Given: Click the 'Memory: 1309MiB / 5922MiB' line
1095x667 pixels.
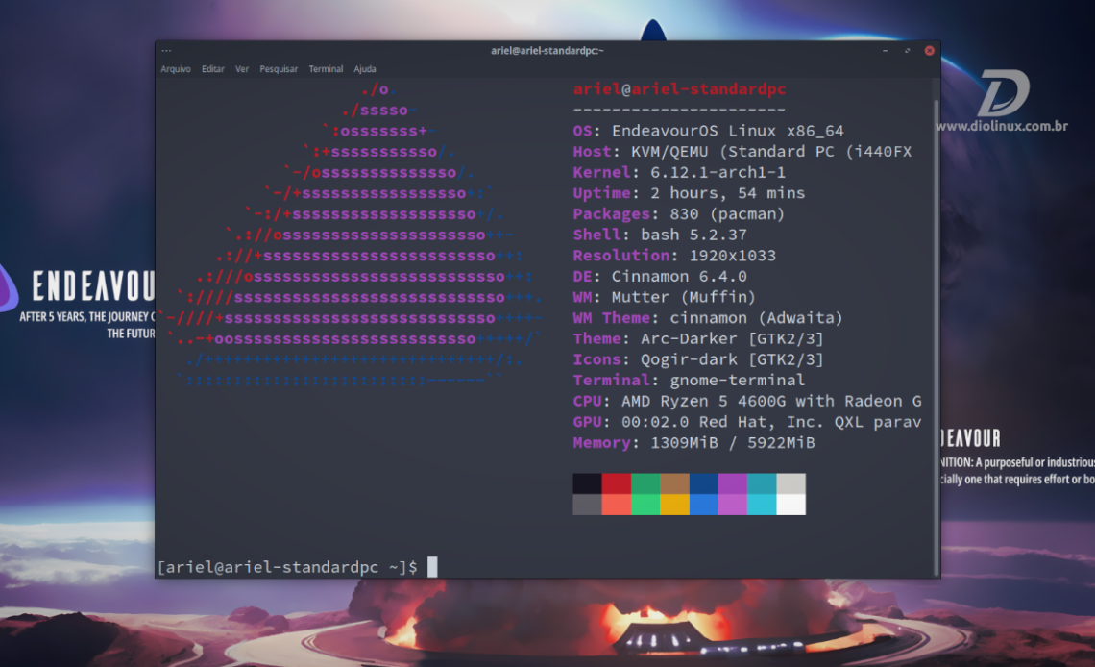Looking at the screenshot, I should pyautogui.click(x=693, y=443).
